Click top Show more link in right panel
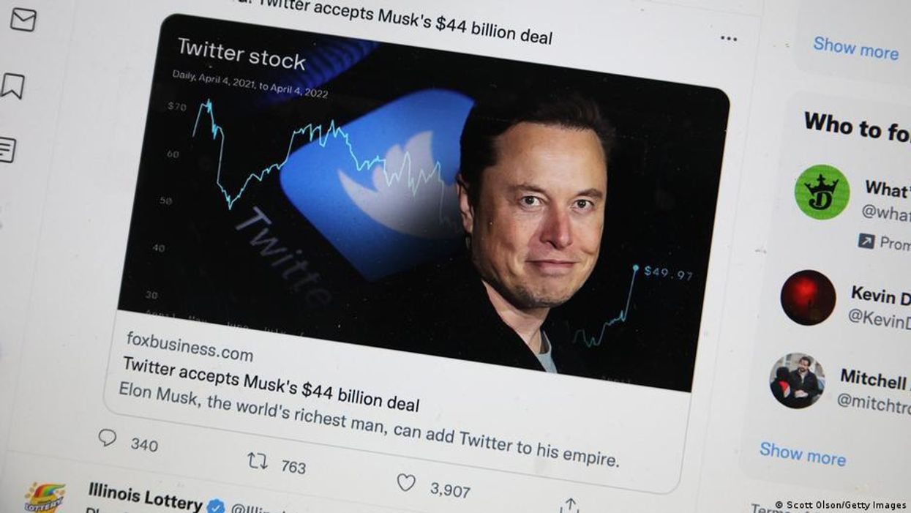Viewport: 911px width, 513px height. point(855,48)
